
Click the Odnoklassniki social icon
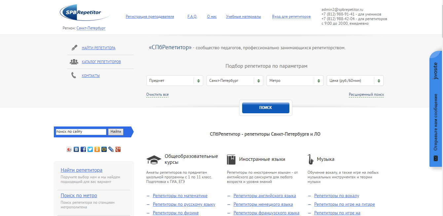click(97, 149)
